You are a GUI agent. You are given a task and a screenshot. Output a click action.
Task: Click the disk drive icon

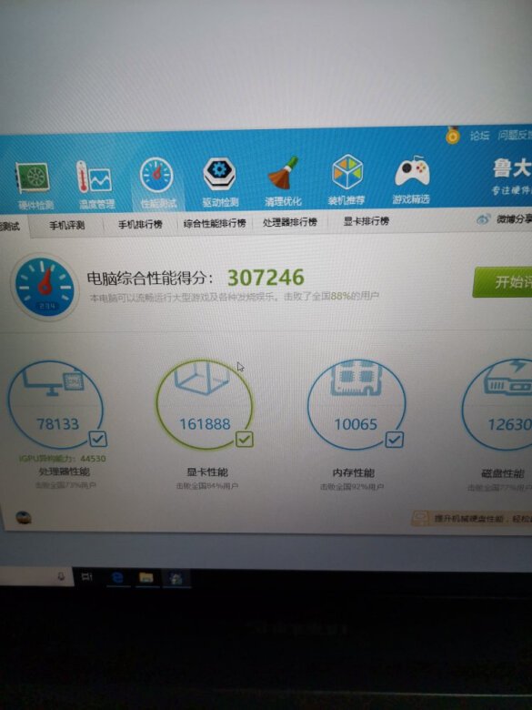coord(507,379)
